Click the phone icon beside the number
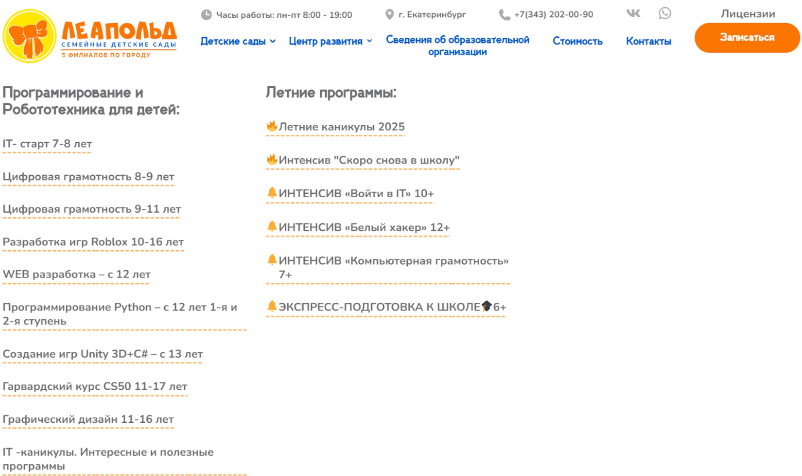The height and width of the screenshot is (476, 802). tap(504, 15)
